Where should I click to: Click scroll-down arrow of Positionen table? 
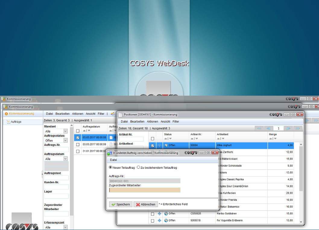(x=301, y=222)
